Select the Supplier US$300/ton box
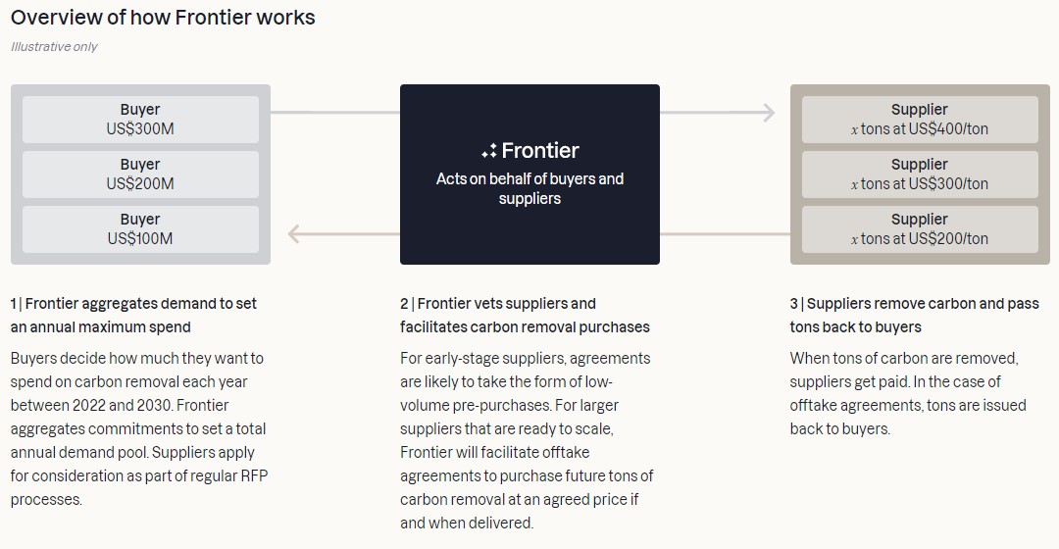 920,175
